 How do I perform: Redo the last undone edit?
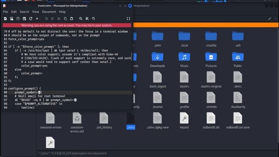(52, 19)
